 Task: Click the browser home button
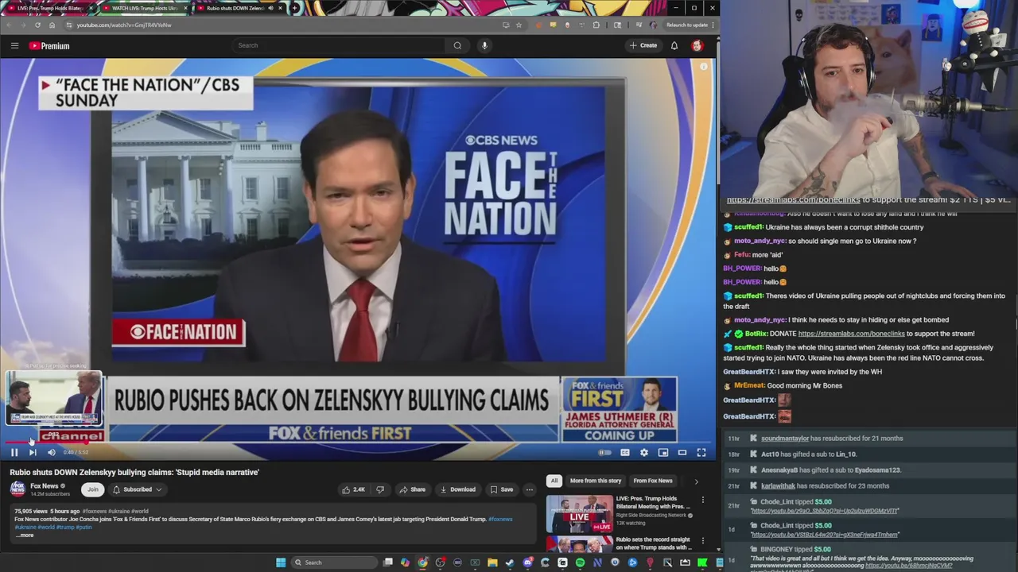coord(52,25)
